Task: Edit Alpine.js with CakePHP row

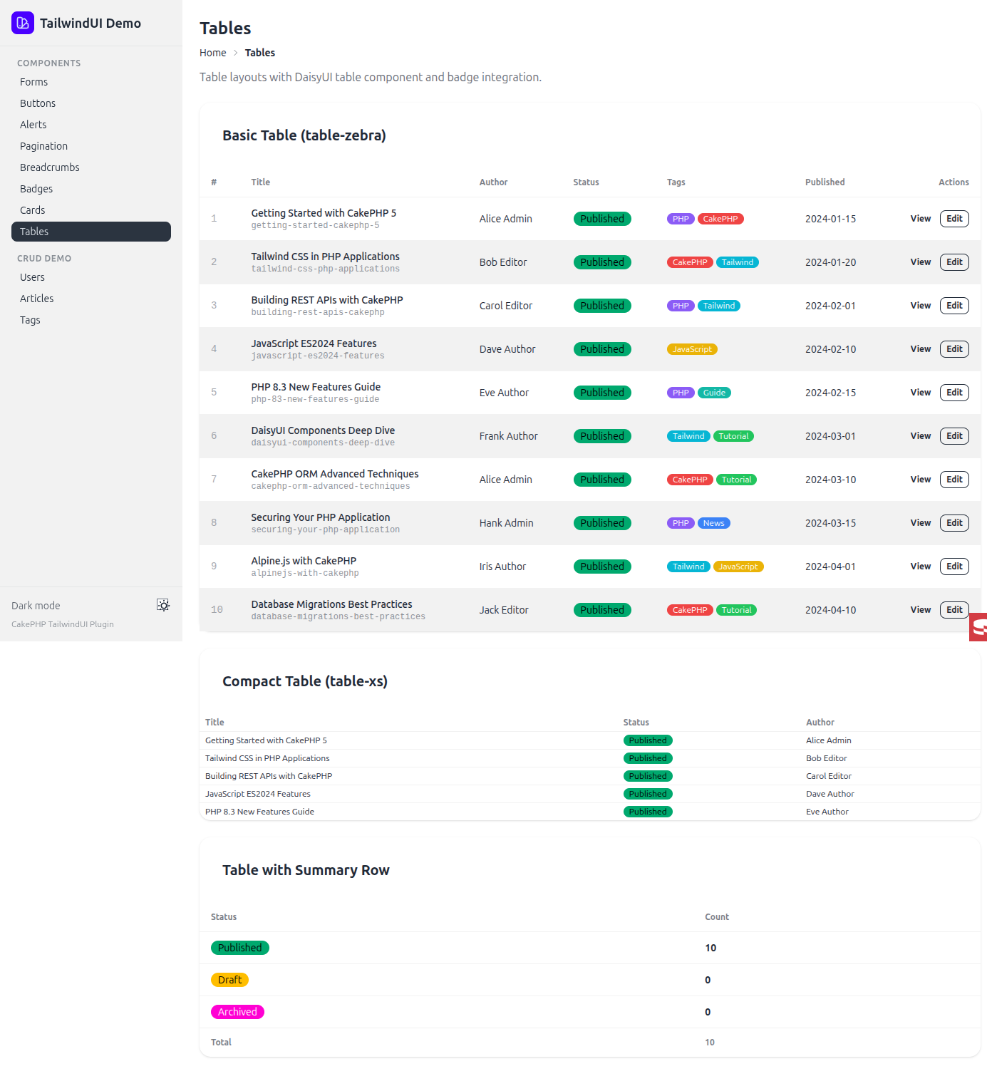Action: [x=954, y=567]
